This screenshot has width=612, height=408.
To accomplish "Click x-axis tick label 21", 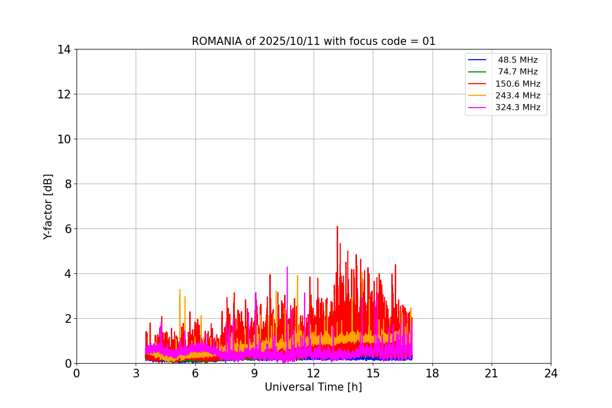I will (x=492, y=373).
